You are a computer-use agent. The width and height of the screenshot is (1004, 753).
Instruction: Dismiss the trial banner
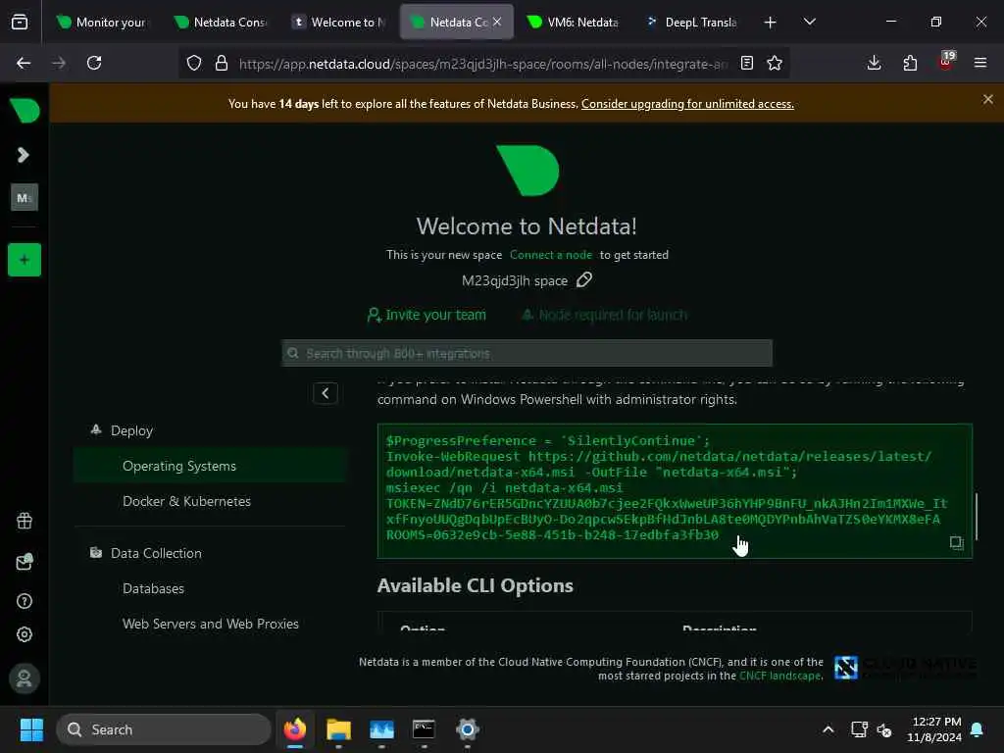[987, 99]
